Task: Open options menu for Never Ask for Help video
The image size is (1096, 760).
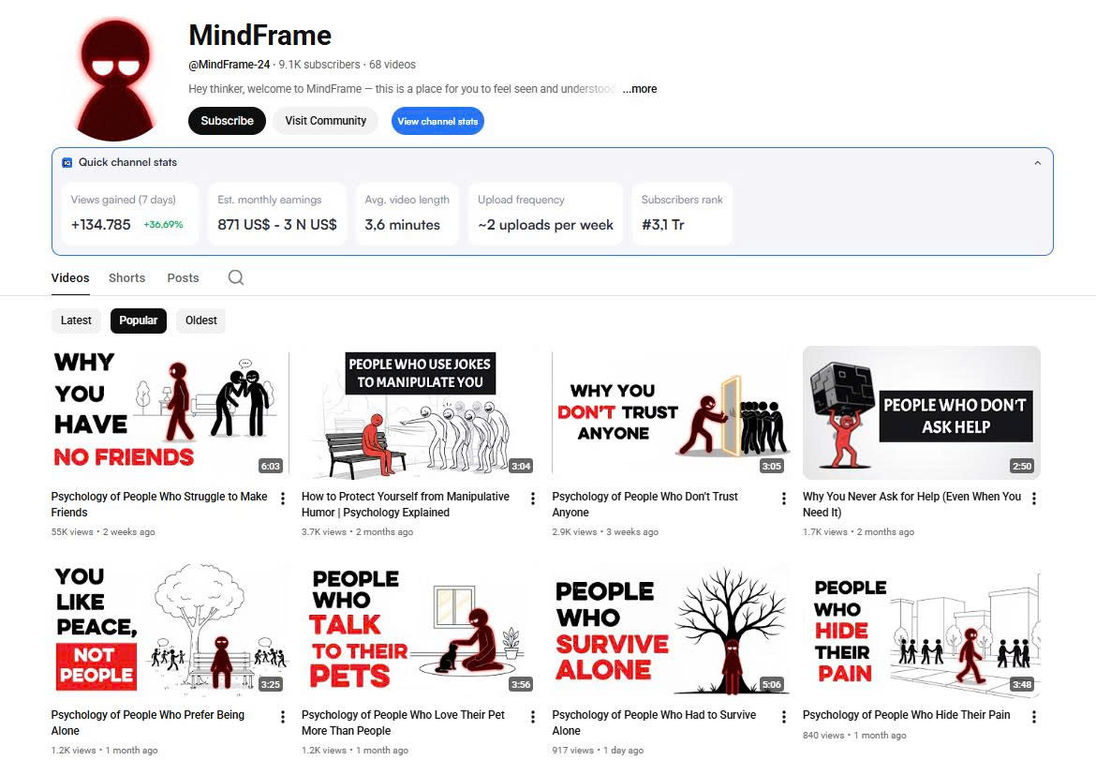Action: pos(1034,498)
